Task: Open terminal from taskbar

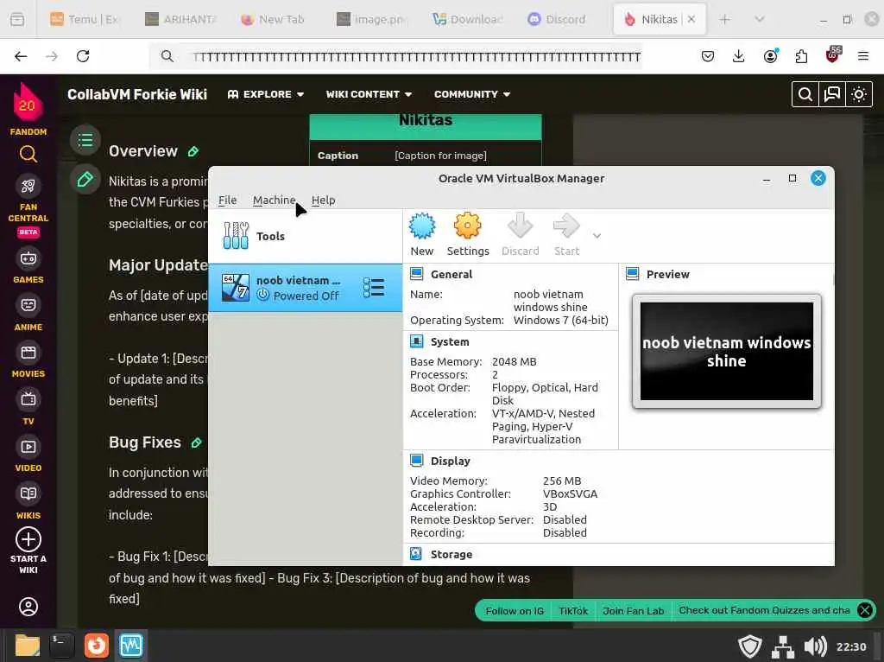Action: pyautogui.click(x=61, y=646)
